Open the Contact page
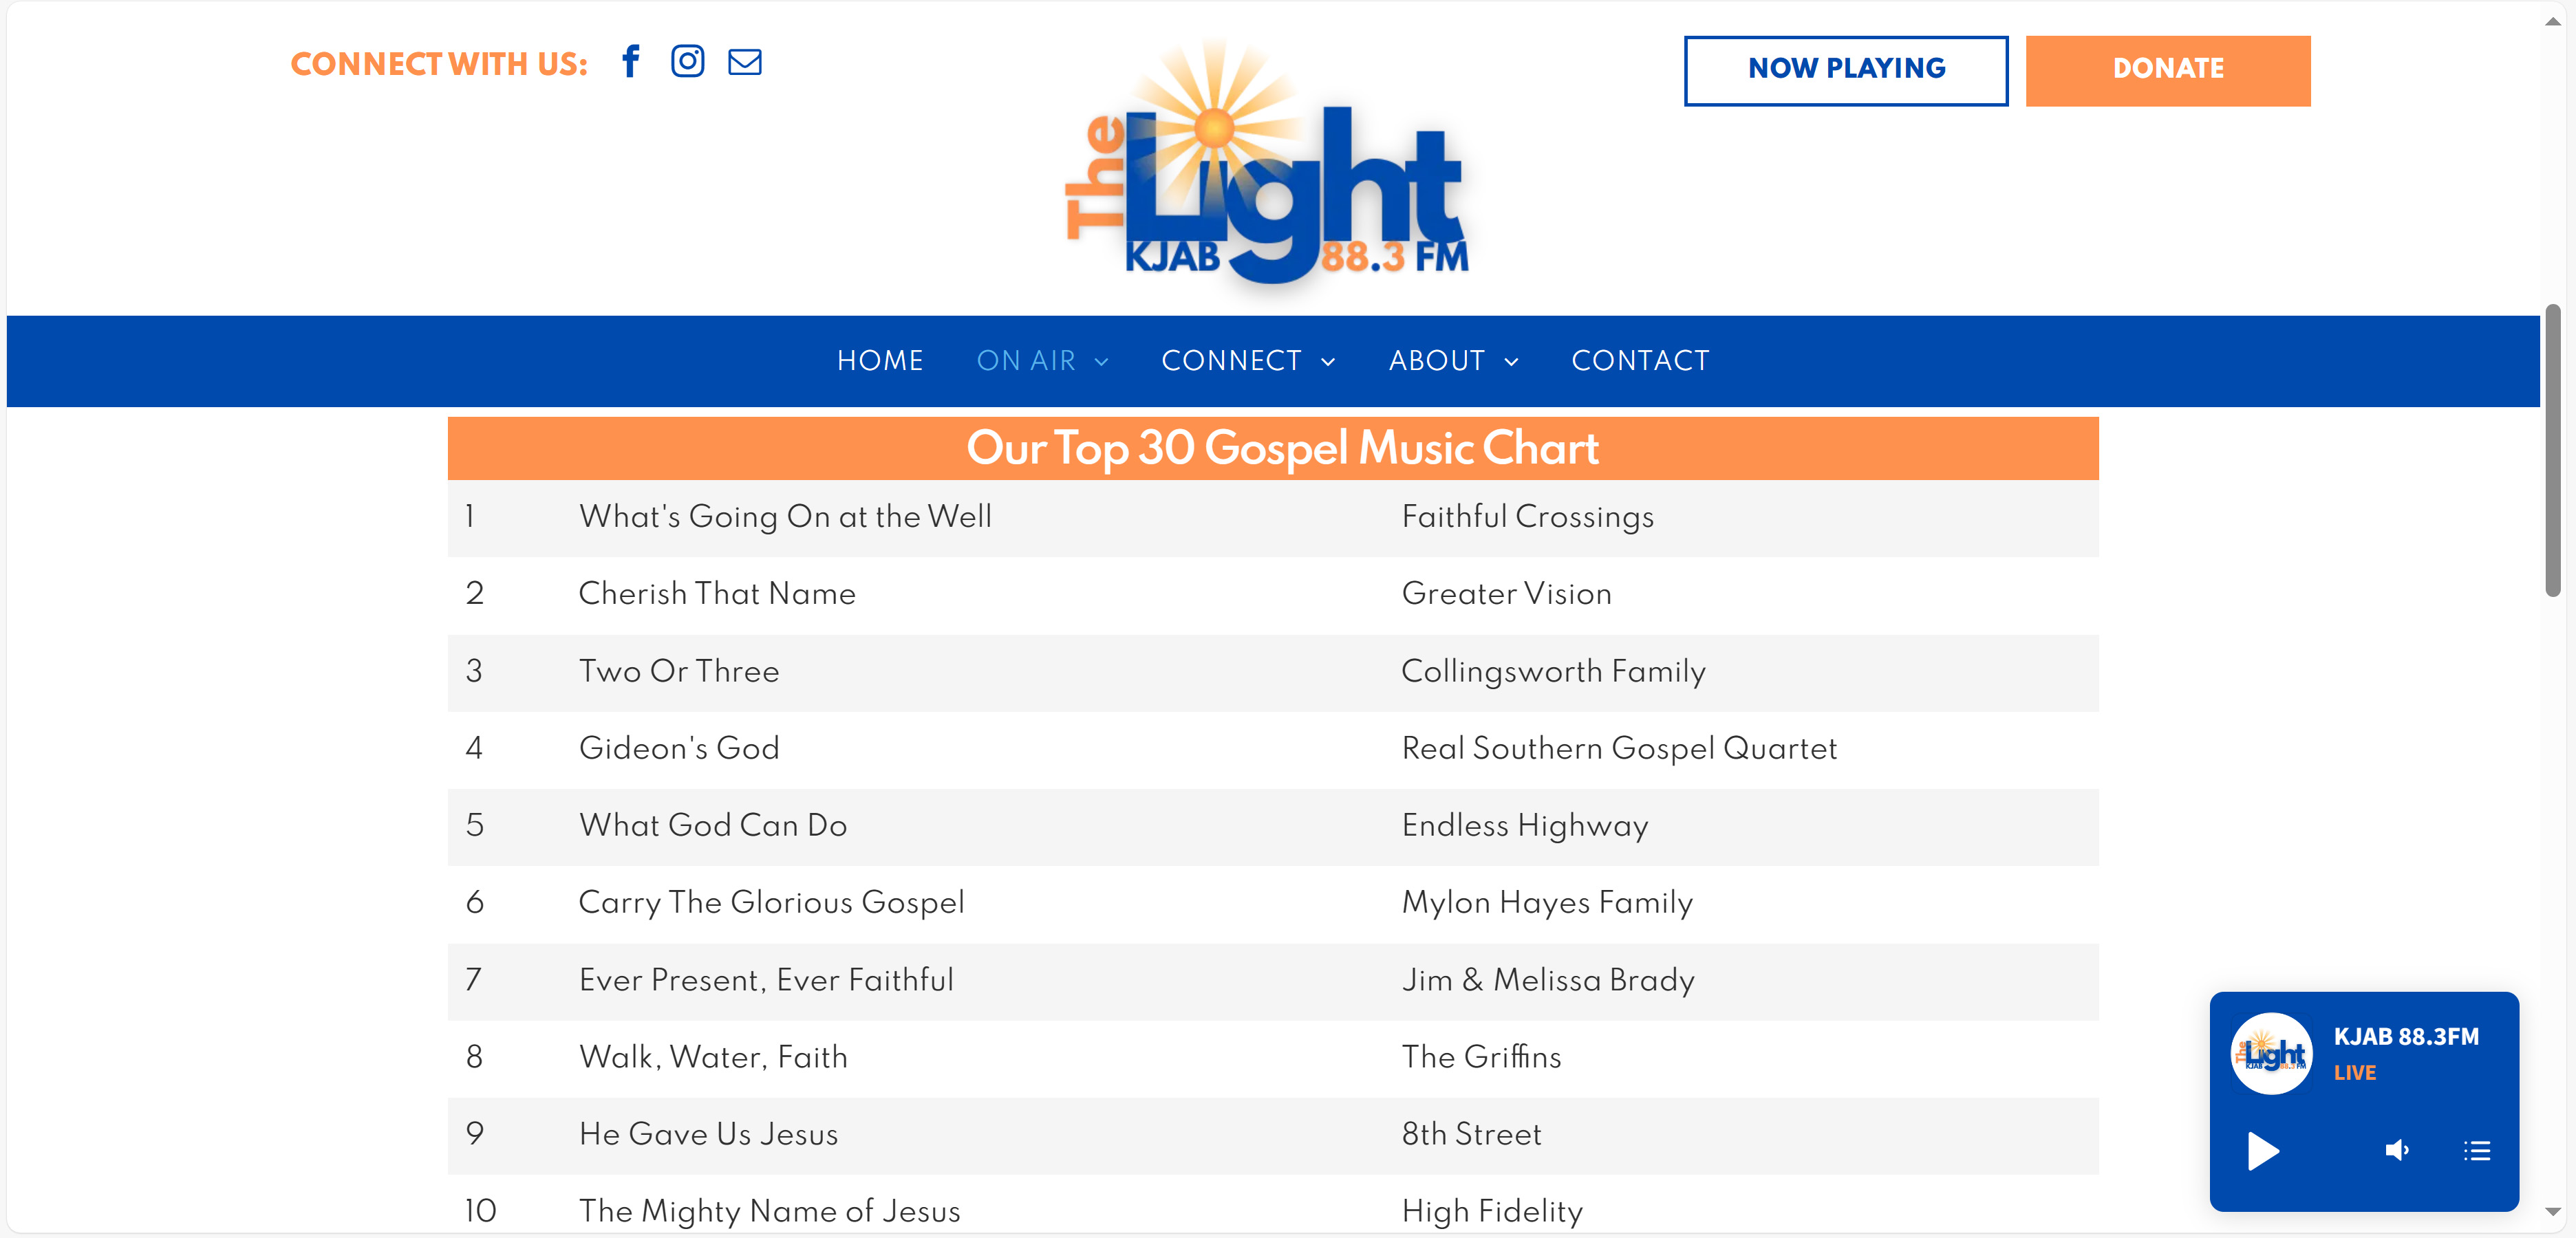2576x1238 pixels. (1640, 361)
